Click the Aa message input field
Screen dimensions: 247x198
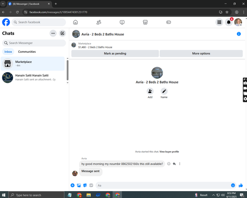click(163, 186)
